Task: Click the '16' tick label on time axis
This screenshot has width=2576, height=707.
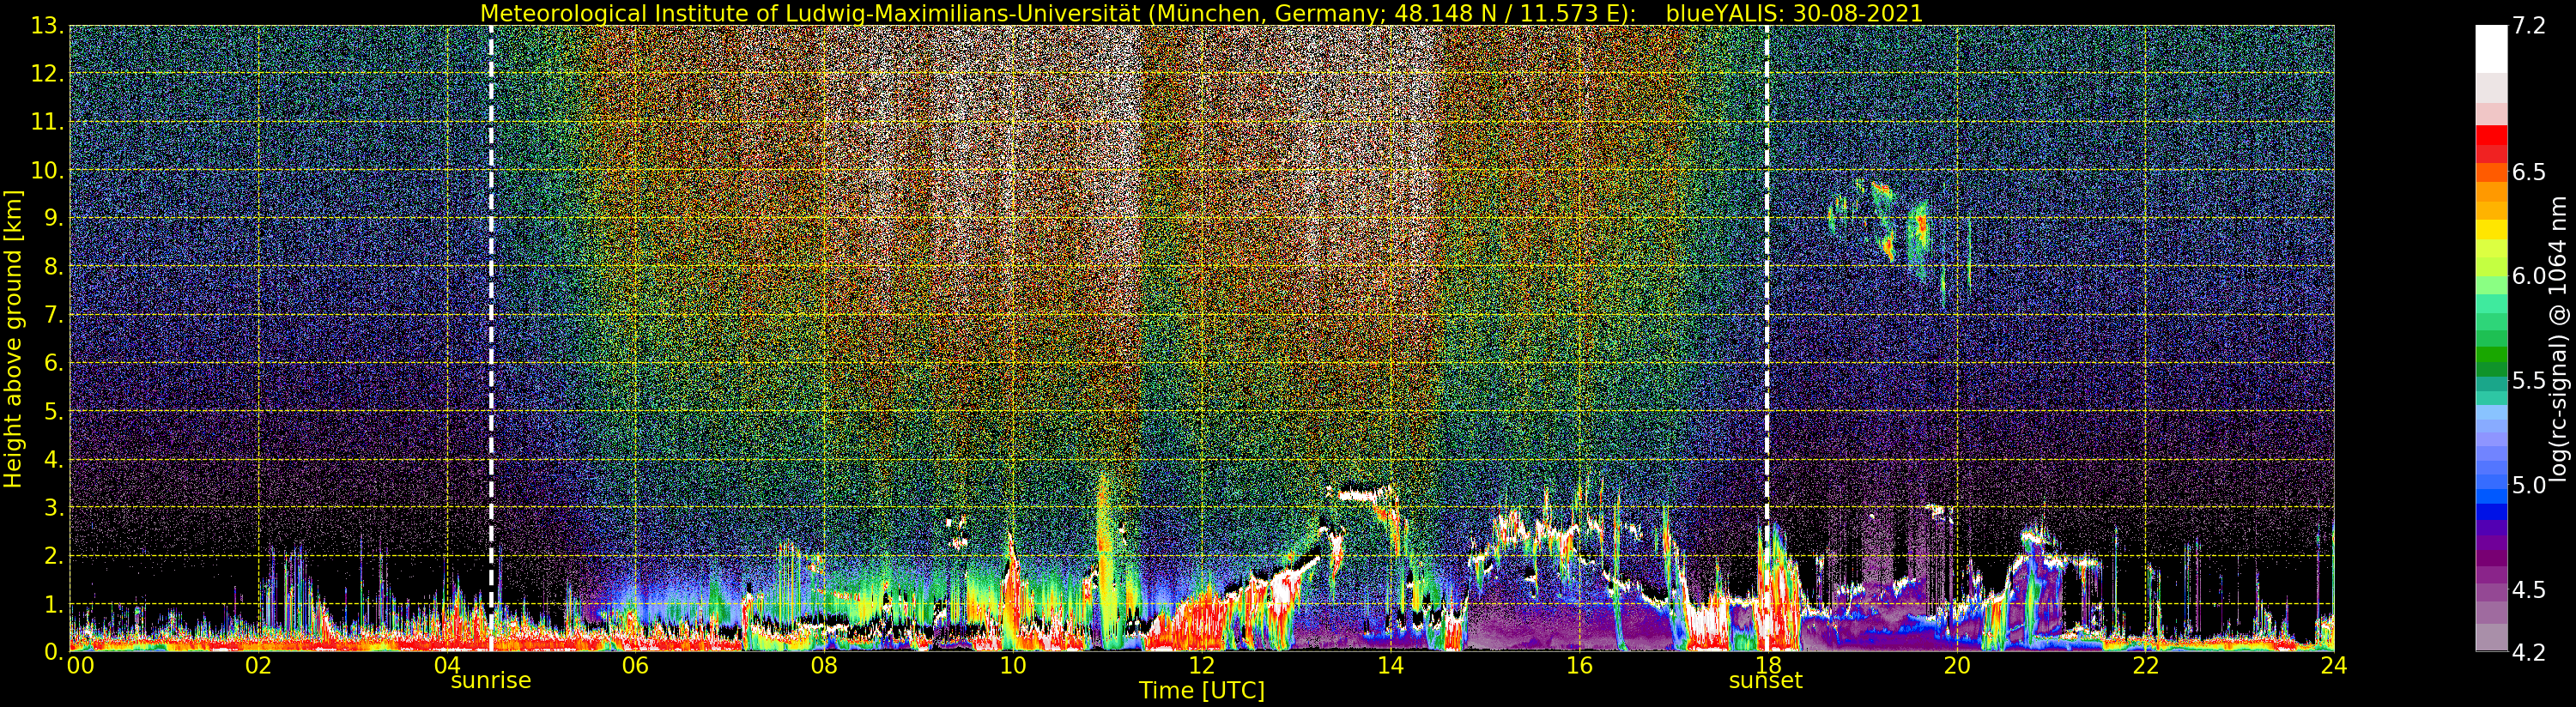Action: coord(1579,666)
